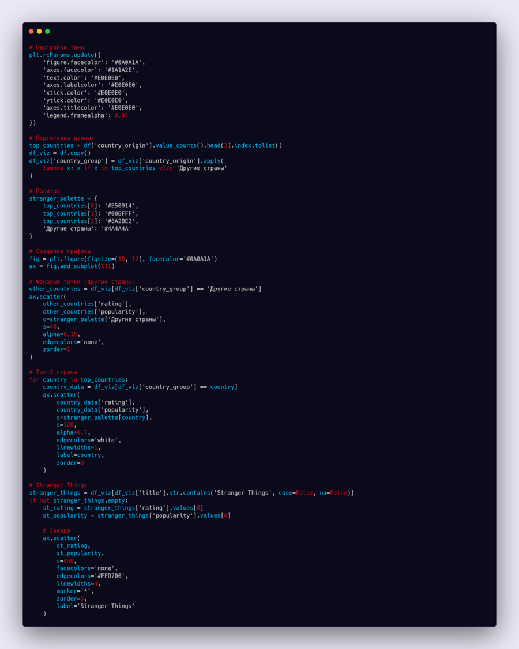
Task: Select the comment '# Stranger Things'
Action: (58, 485)
